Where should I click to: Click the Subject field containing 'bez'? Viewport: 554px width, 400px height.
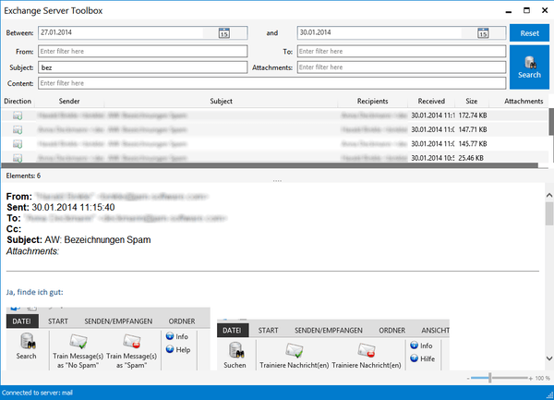[143, 67]
